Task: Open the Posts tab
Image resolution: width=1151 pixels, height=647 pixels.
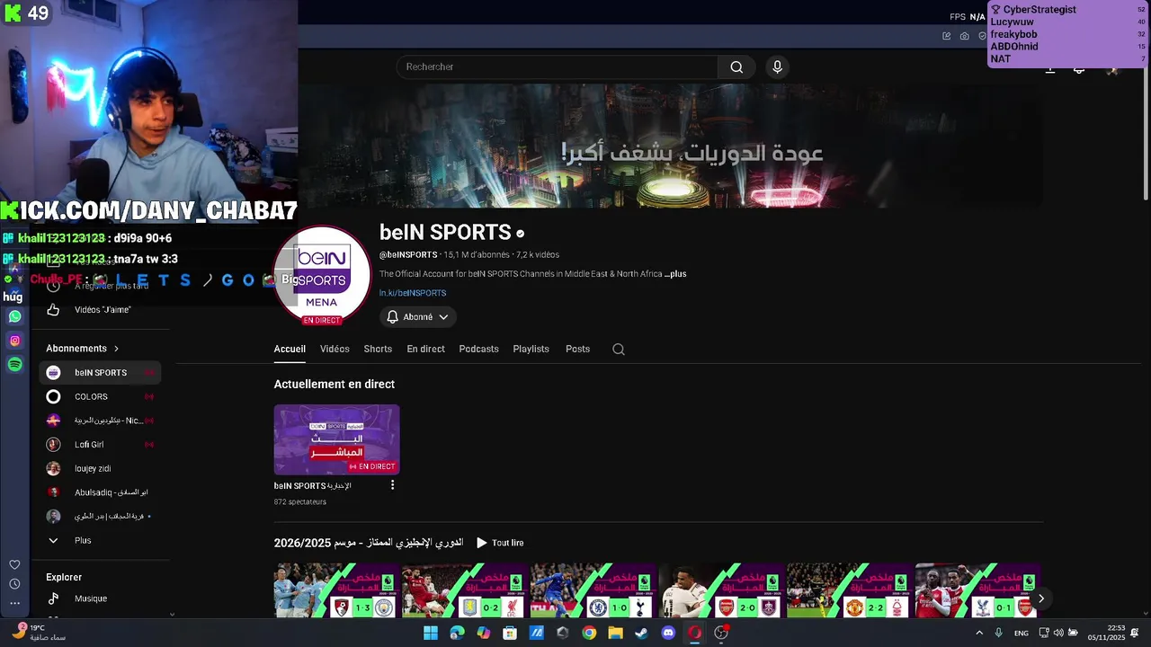Action: [x=577, y=349]
